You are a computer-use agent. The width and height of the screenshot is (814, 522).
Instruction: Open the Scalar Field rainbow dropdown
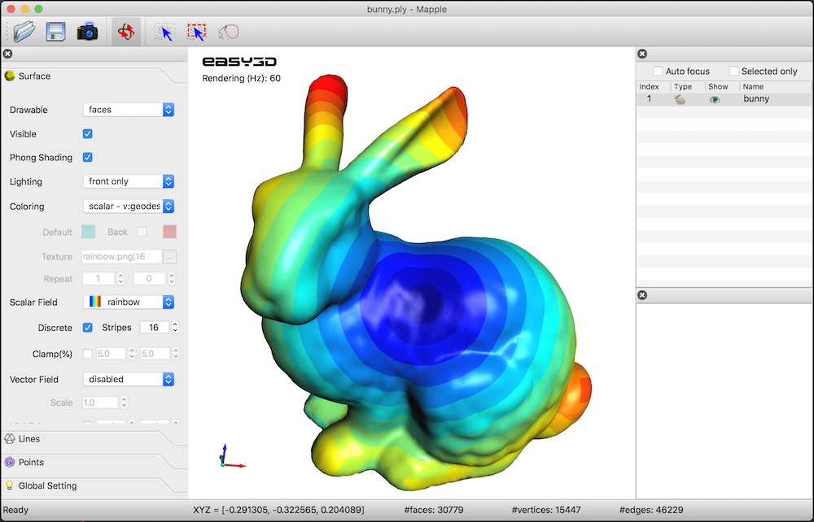point(129,302)
